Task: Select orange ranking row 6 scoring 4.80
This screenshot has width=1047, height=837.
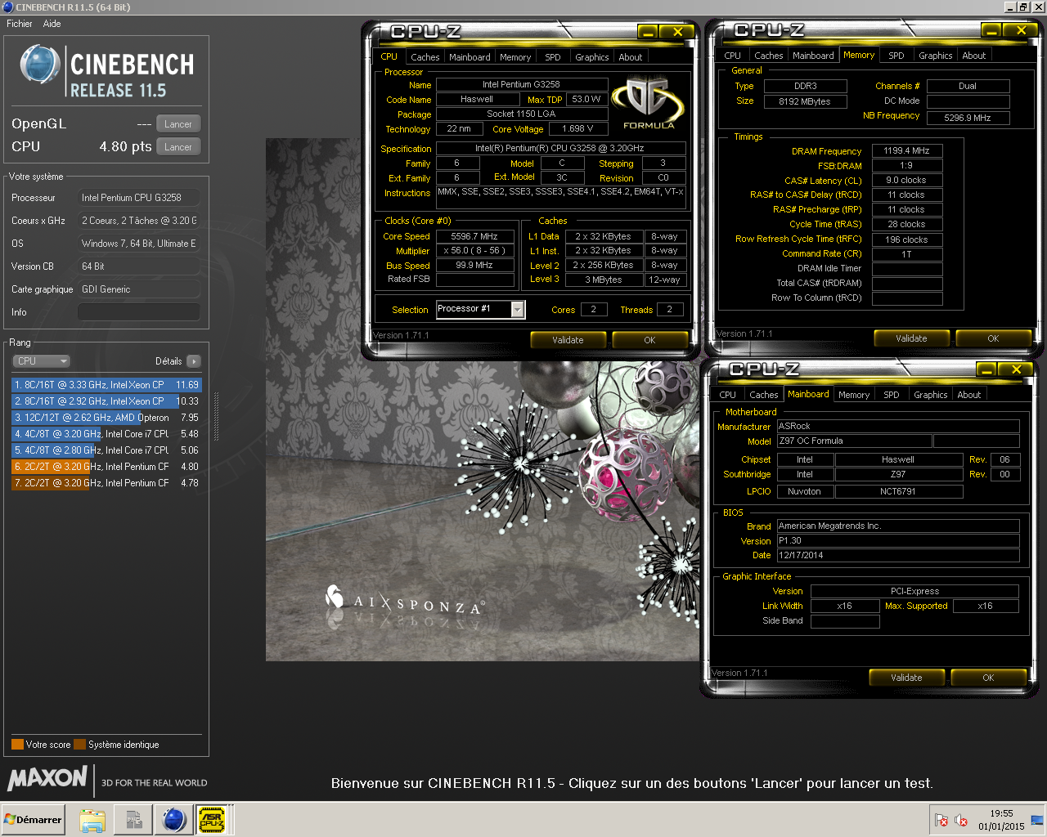Action: (x=106, y=467)
